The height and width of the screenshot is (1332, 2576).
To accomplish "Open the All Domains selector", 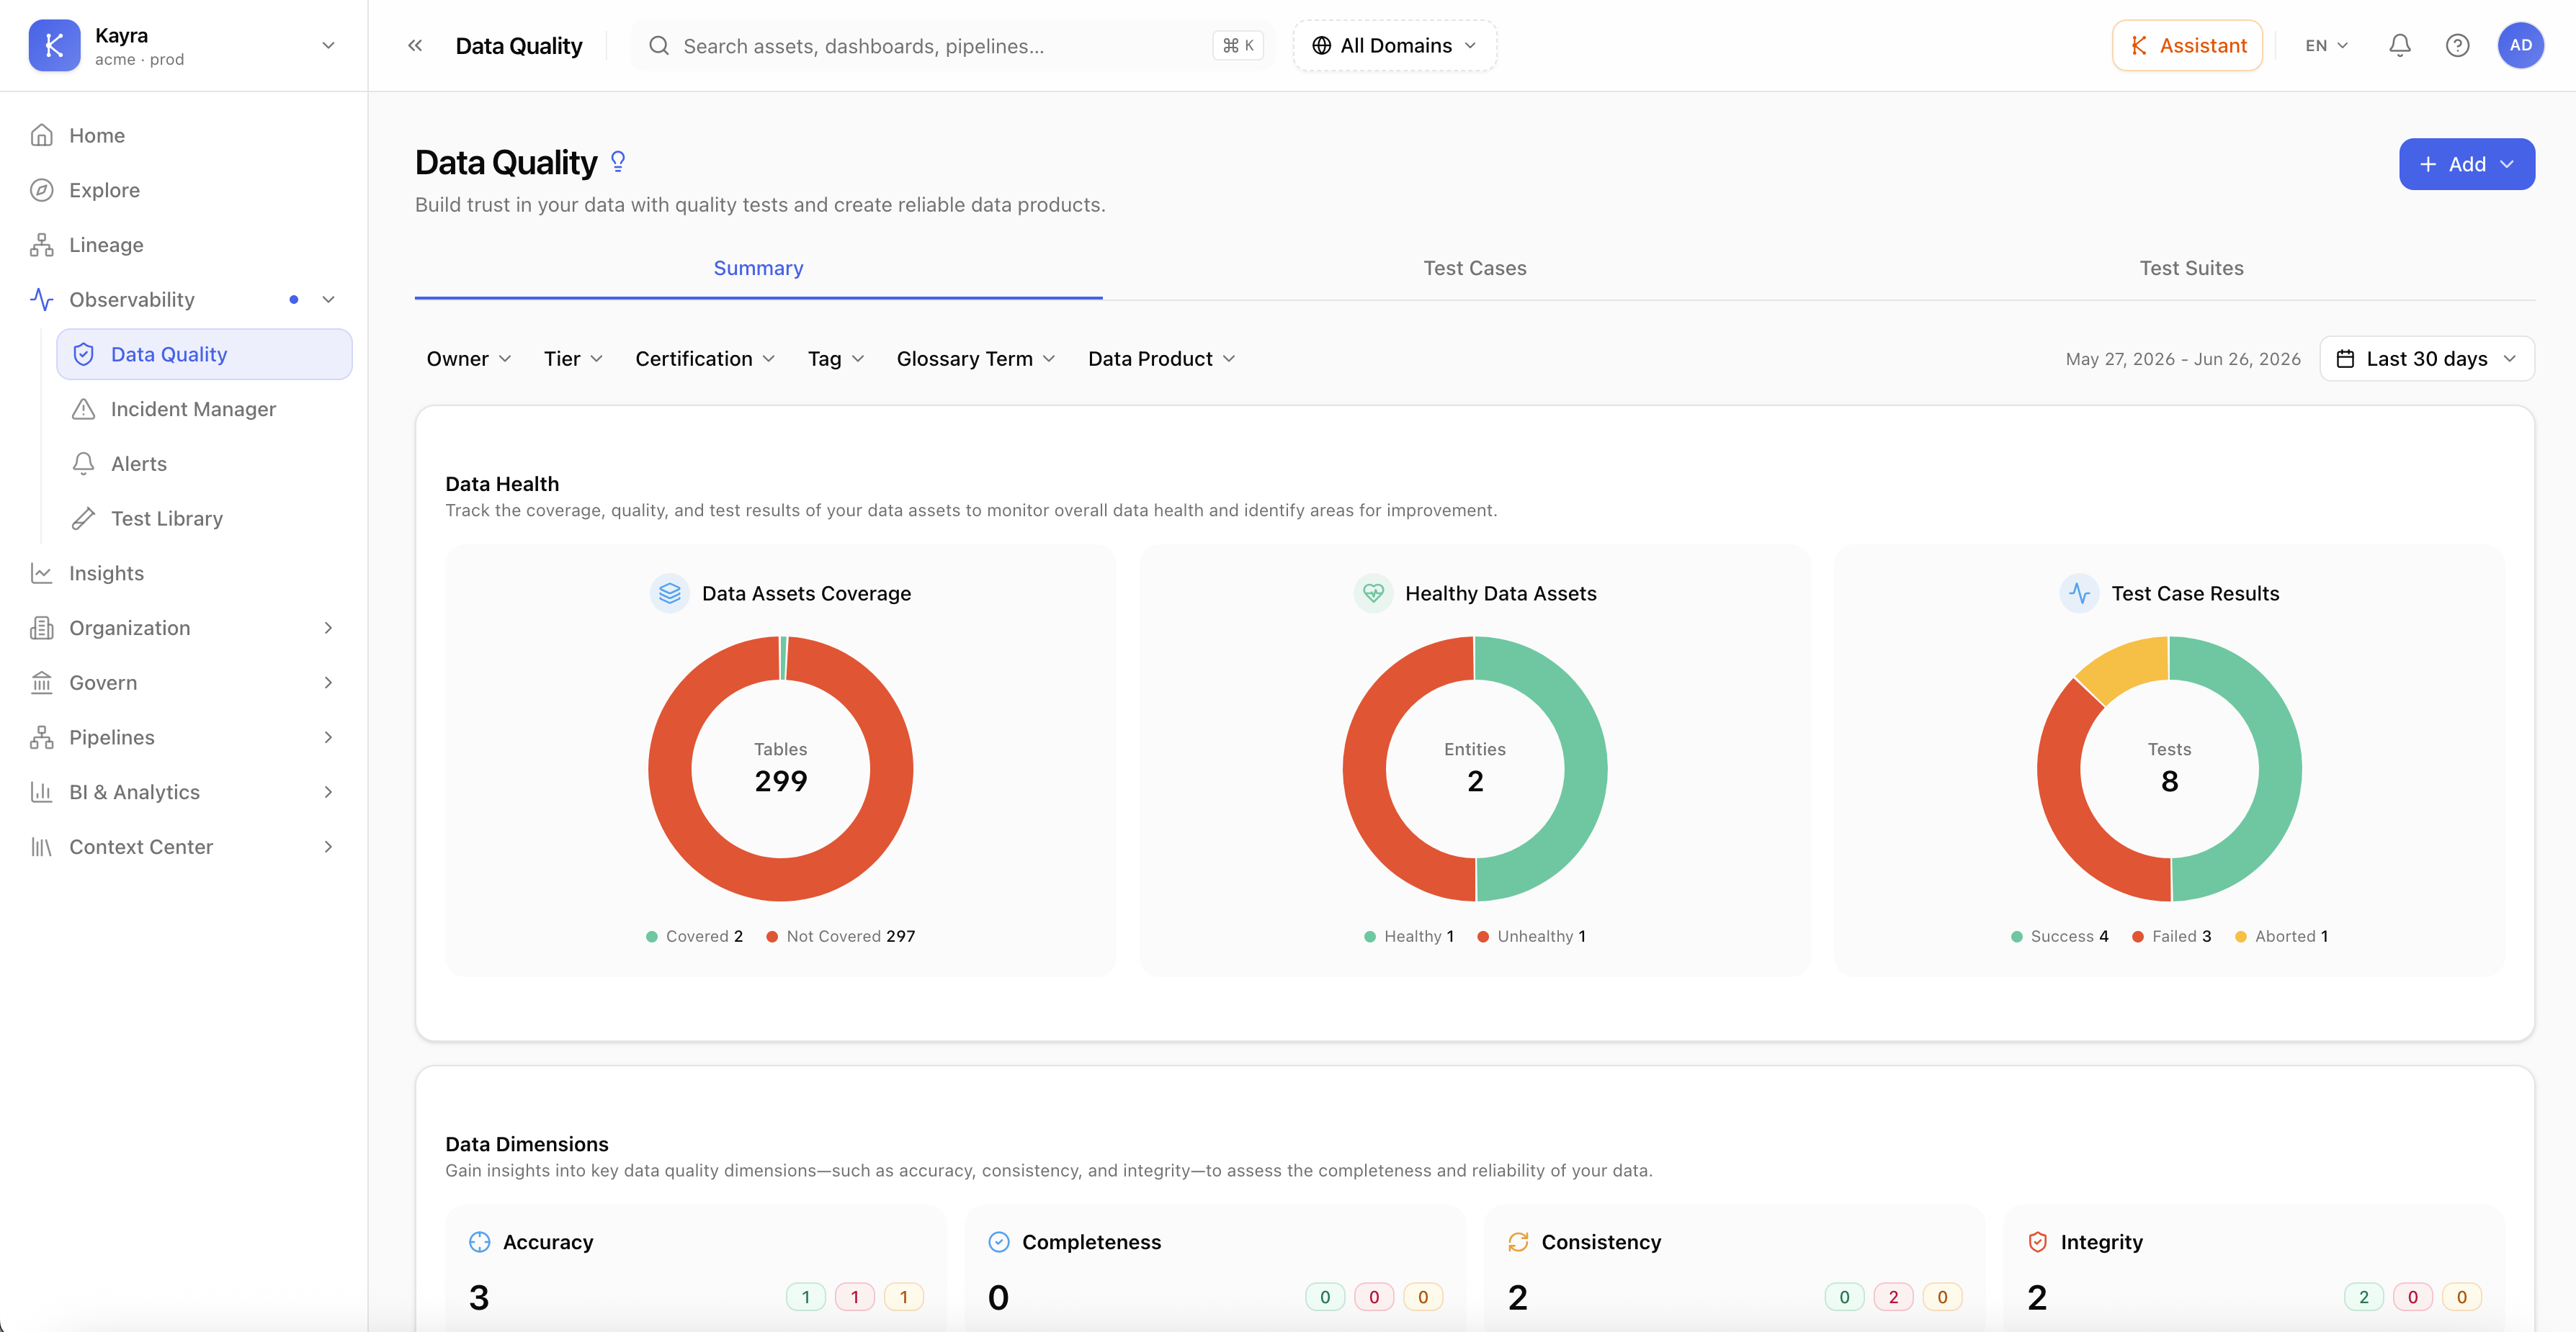I will point(1394,45).
